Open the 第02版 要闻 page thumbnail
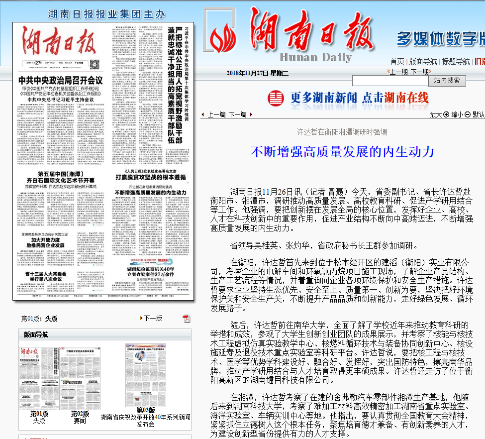Image resolution: width=485 pixels, height=439 pixels. 80,378
